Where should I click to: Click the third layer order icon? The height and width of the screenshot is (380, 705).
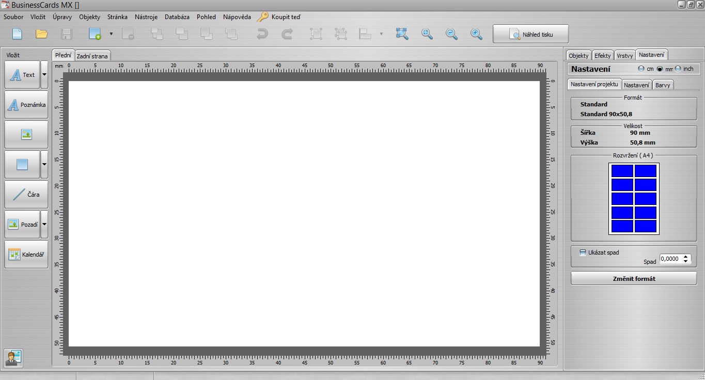click(x=206, y=34)
